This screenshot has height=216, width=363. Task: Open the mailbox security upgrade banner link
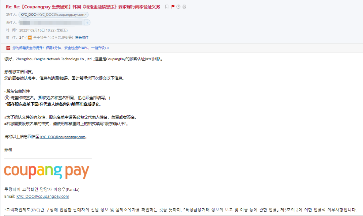61,48
